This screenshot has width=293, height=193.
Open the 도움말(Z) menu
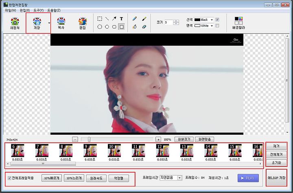tap(54, 10)
